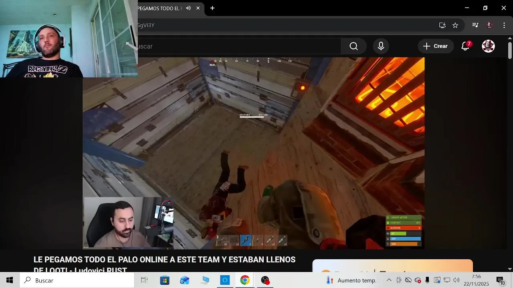
Task: Open Outlook from the taskbar
Action: [185, 280]
